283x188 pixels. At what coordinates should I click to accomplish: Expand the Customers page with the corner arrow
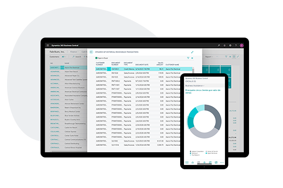pyautogui.click(x=238, y=56)
